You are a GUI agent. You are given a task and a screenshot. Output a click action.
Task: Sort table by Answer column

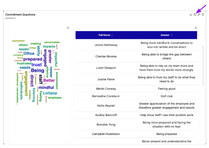pos(172,35)
